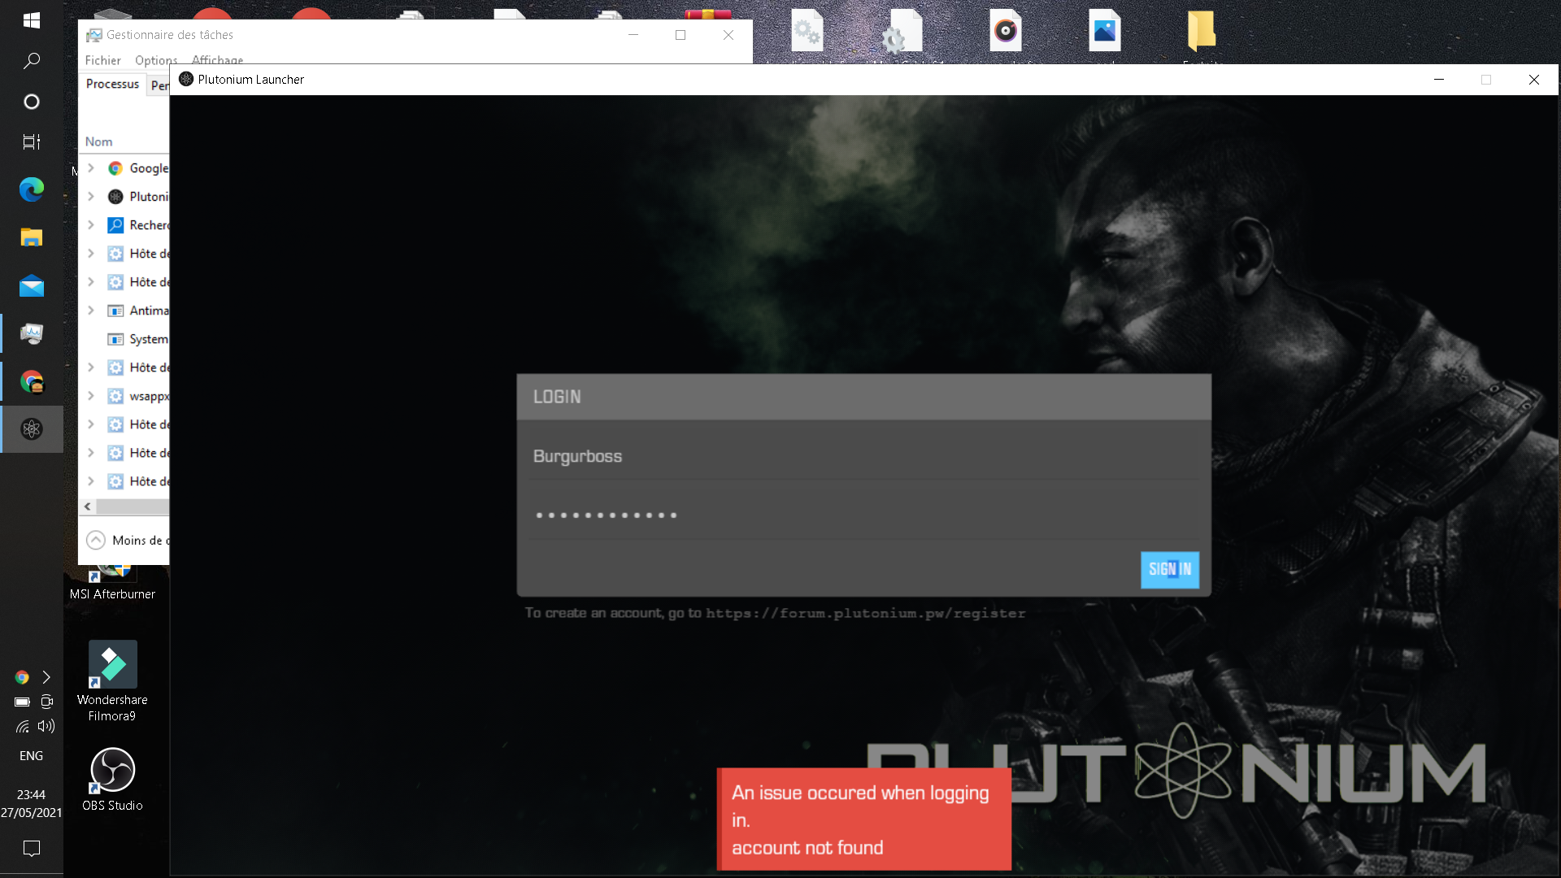Click Task Manager title bar icon
Viewport: 1561px width, 878px height.
(94, 35)
